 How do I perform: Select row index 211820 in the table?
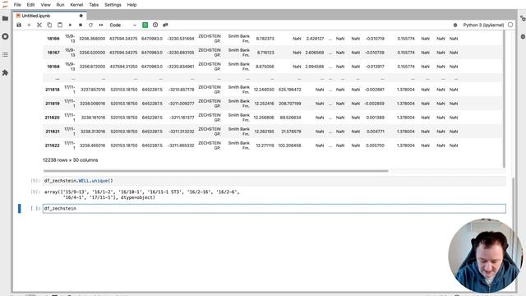[x=53, y=118]
